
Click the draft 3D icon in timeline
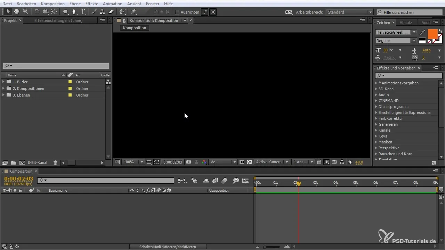[195, 181]
